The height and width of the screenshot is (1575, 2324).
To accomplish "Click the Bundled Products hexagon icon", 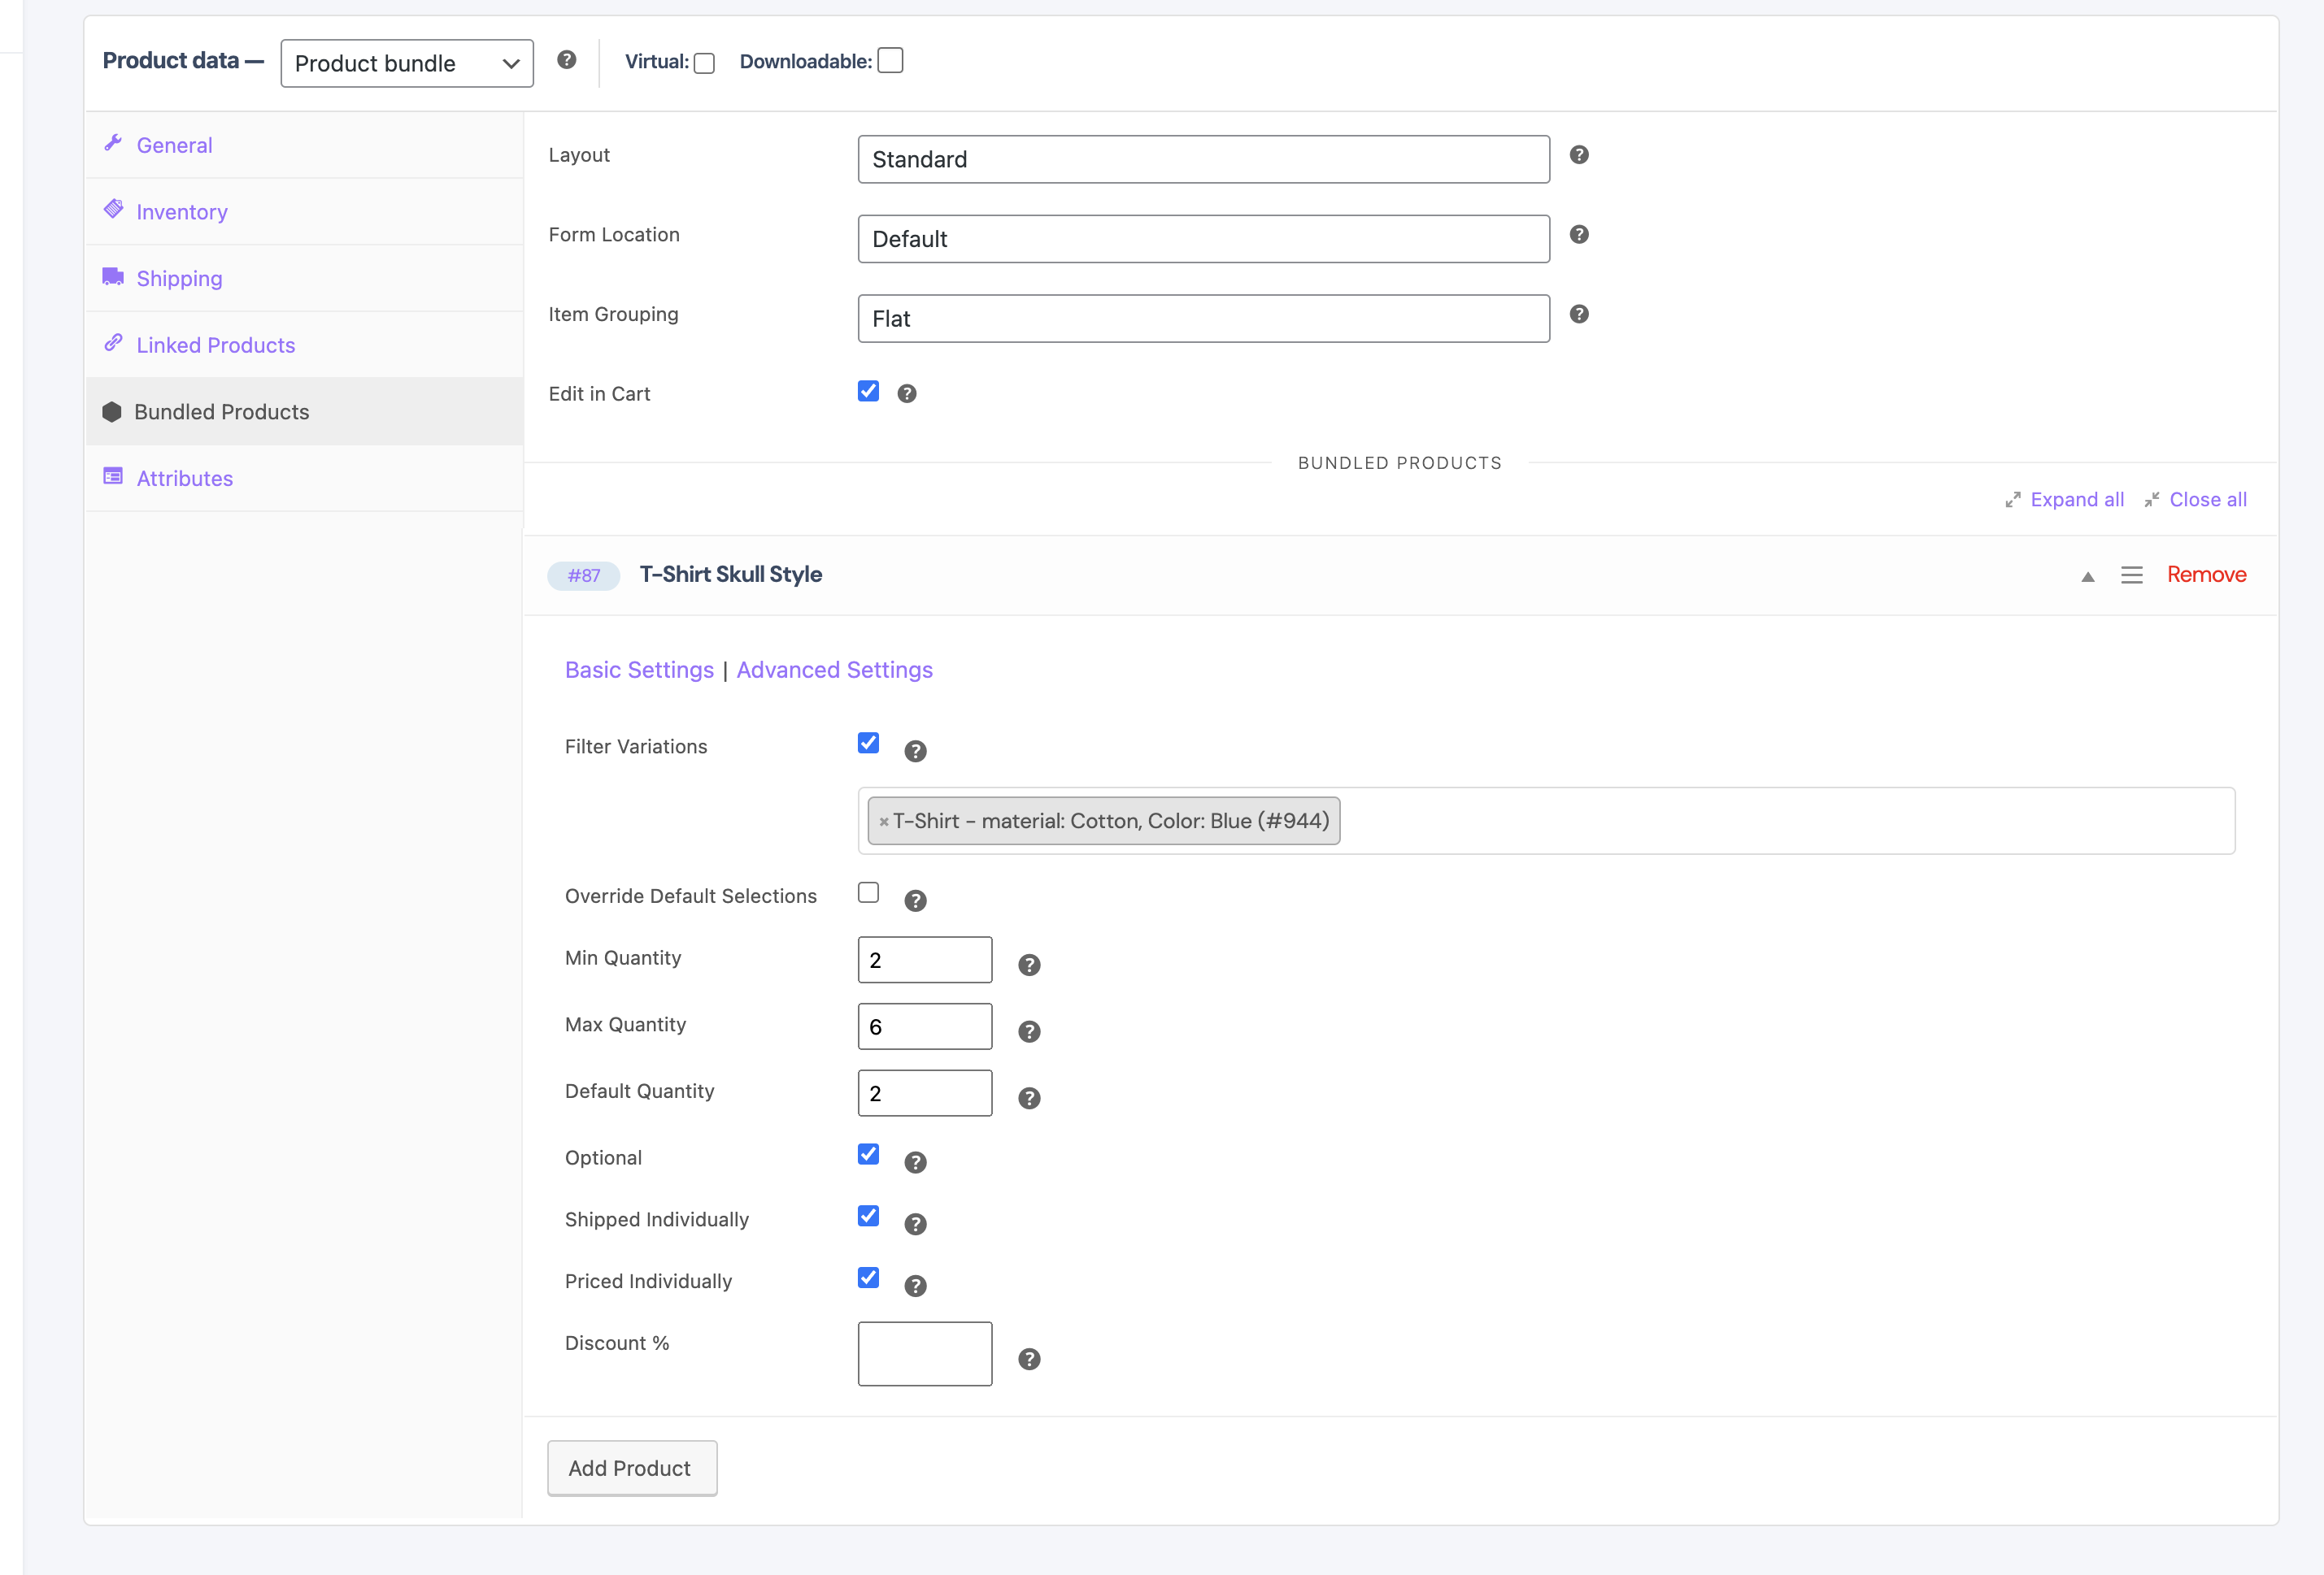I will pos(112,412).
